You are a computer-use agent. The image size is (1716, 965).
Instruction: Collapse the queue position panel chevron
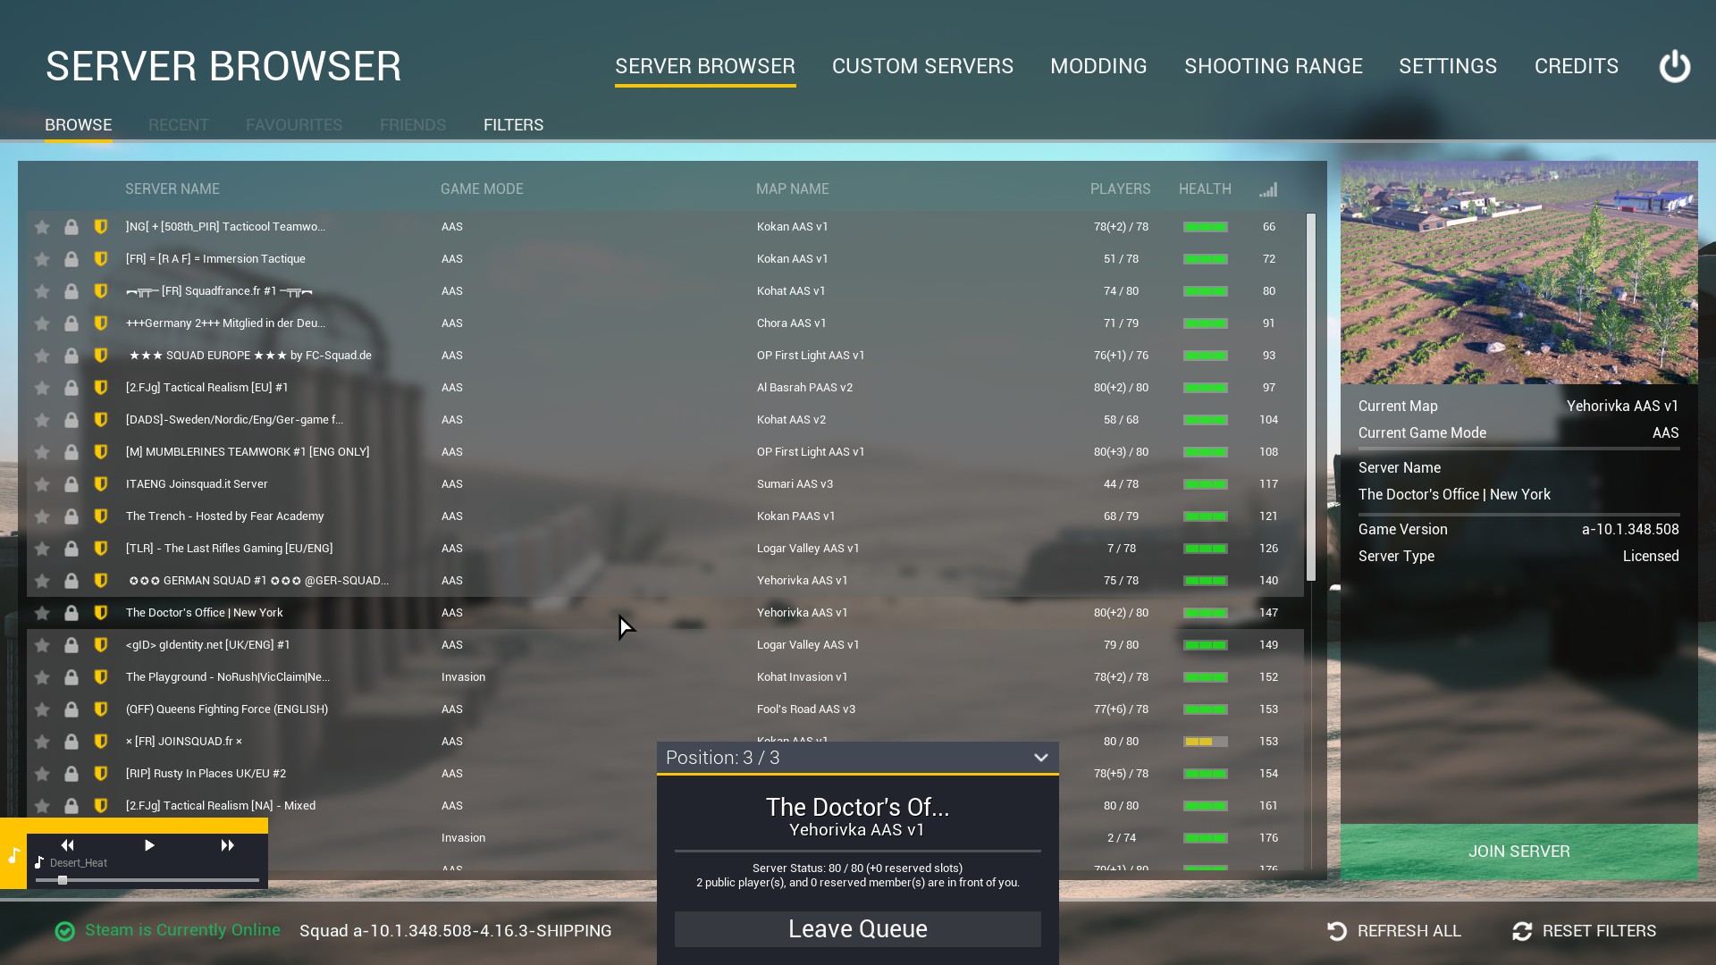point(1040,758)
